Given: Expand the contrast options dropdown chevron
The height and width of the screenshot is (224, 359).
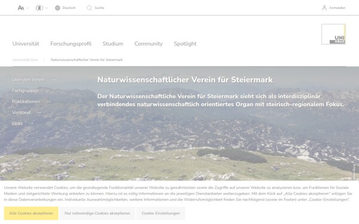Looking at the screenshot, I should (x=47, y=8).
